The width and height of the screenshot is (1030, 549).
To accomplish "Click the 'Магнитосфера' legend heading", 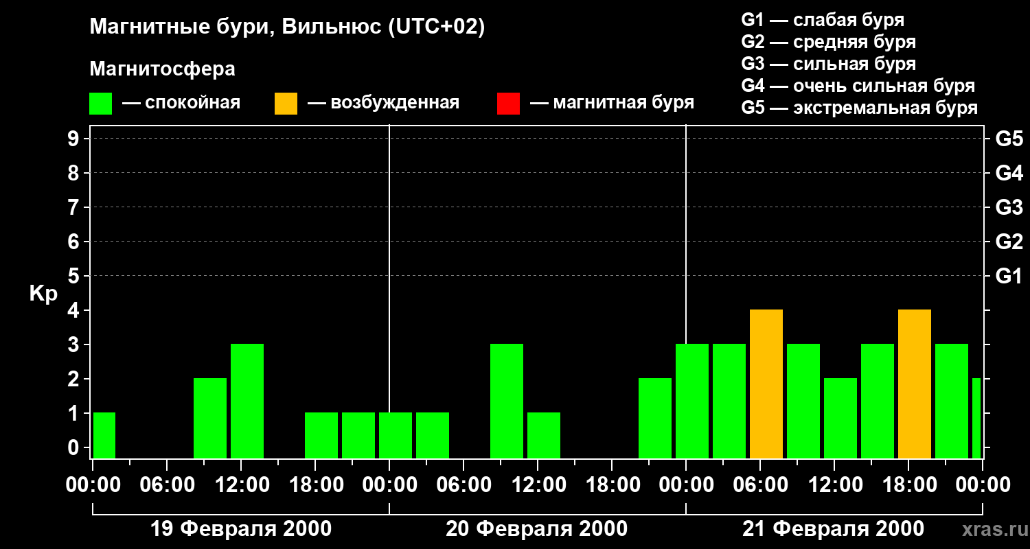I will click(x=162, y=69).
